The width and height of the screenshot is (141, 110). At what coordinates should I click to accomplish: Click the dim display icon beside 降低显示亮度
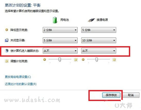7,30
